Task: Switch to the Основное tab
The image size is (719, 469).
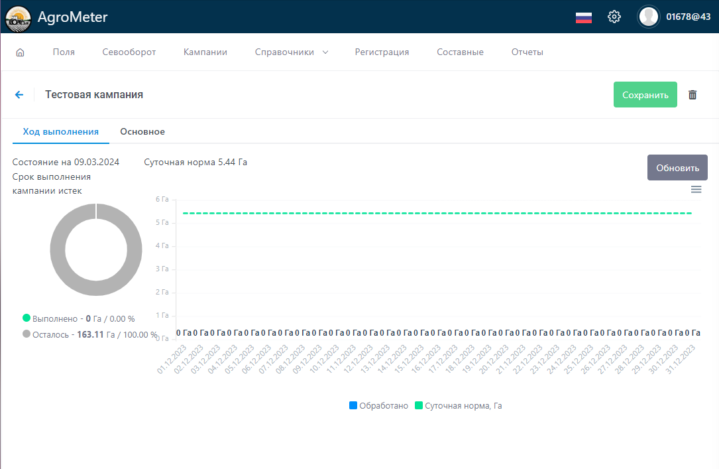Action: [x=142, y=131]
